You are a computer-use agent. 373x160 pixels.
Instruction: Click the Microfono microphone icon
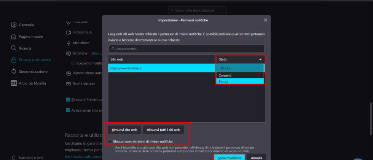[69, 43]
